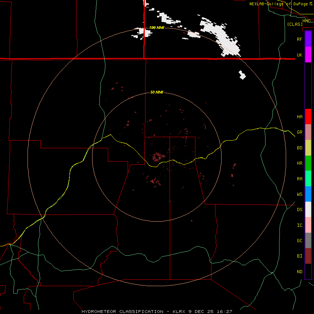Pick the RA light green legend swatch
The width and height of the screenshot is (314, 314).
(x=308, y=179)
